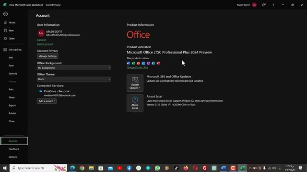This screenshot has width=307, height=172.
Task: Open the Windows Start menu
Action: 5,168
